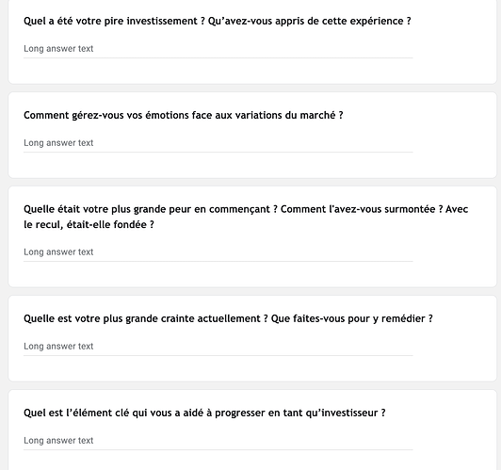Image resolution: width=501 pixels, height=470 pixels.
Task: Select the 'Quel a été votre pire investissement' question title
Action: [218, 21]
